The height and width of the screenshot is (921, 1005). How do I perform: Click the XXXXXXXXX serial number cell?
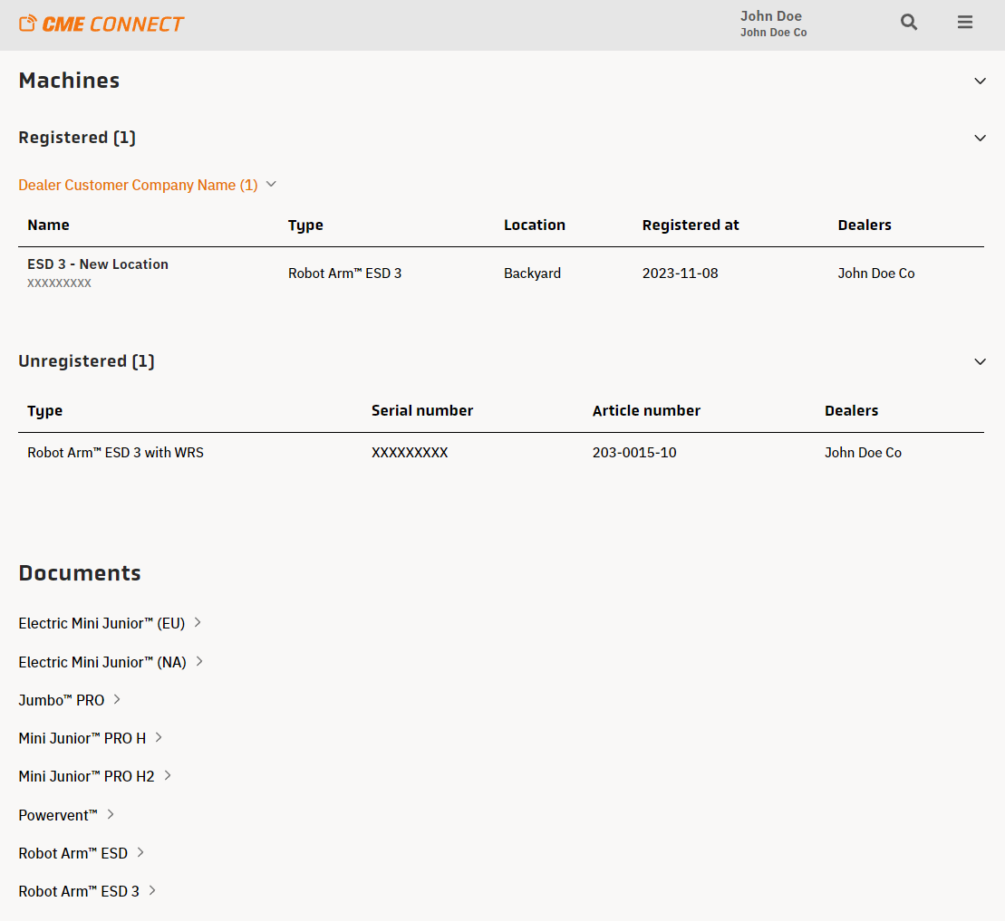[x=410, y=453]
